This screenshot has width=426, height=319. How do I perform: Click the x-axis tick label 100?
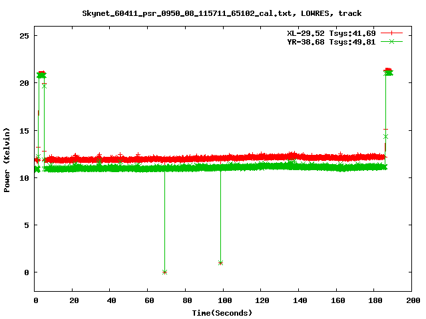225,300
